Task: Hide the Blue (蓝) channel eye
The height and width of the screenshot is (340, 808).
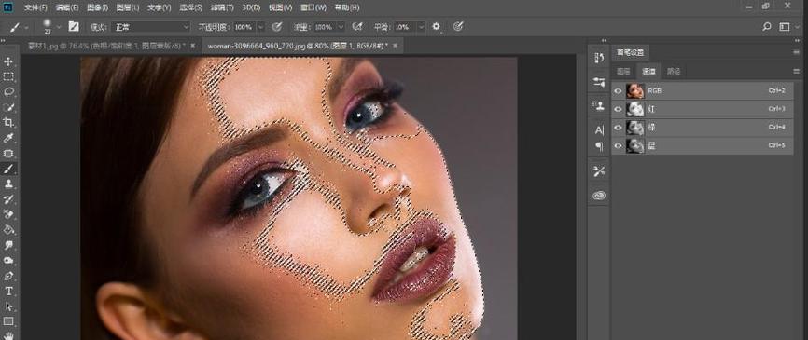Action: [618, 146]
